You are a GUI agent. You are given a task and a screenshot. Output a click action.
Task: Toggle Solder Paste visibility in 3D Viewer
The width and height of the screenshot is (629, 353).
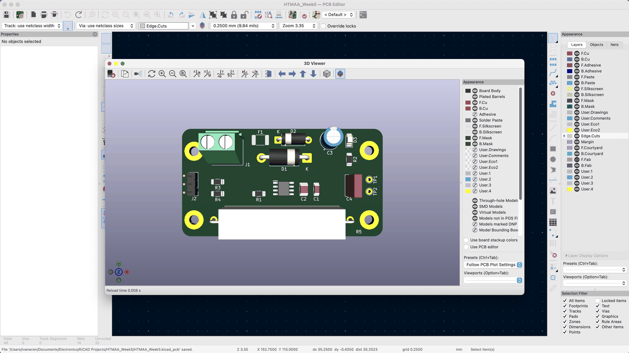tap(475, 120)
